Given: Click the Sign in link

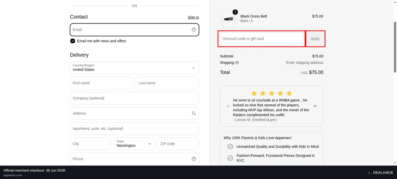Looking at the screenshot, I should point(193,17).
